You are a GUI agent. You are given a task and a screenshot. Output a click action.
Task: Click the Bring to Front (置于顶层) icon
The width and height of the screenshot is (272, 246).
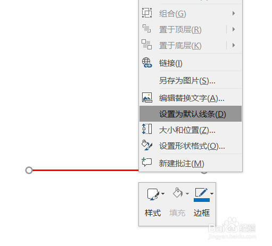pyautogui.click(x=147, y=29)
